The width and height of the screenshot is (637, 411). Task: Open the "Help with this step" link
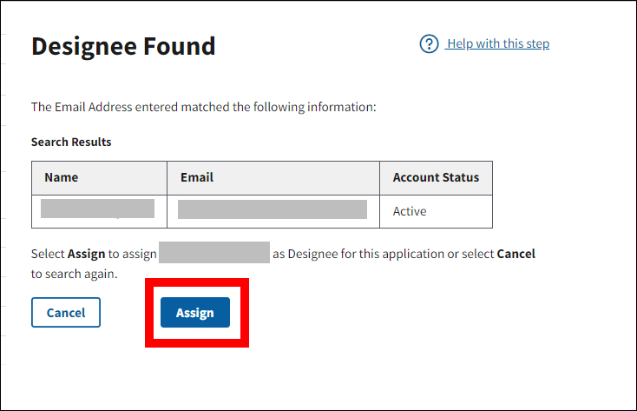tap(497, 43)
